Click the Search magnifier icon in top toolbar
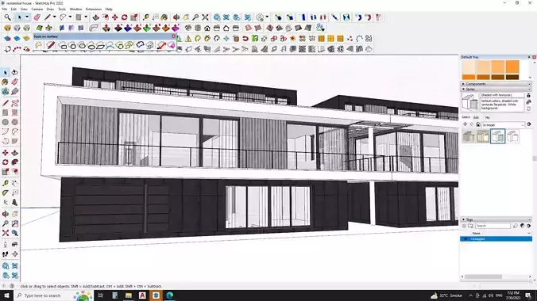Image resolution: width=537 pixels, height=301 pixels. tap(7, 17)
